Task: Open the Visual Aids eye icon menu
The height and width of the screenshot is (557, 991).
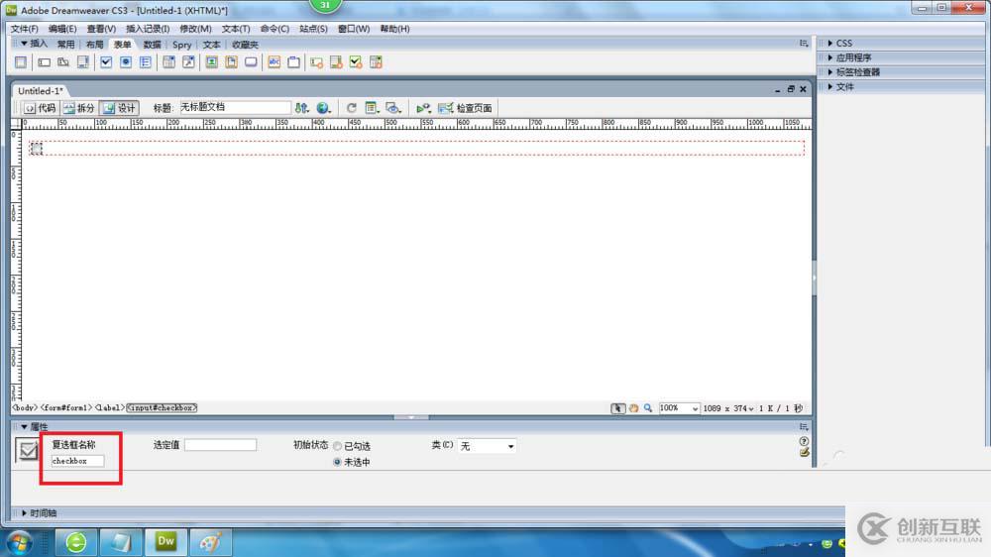Action: (x=393, y=108)
